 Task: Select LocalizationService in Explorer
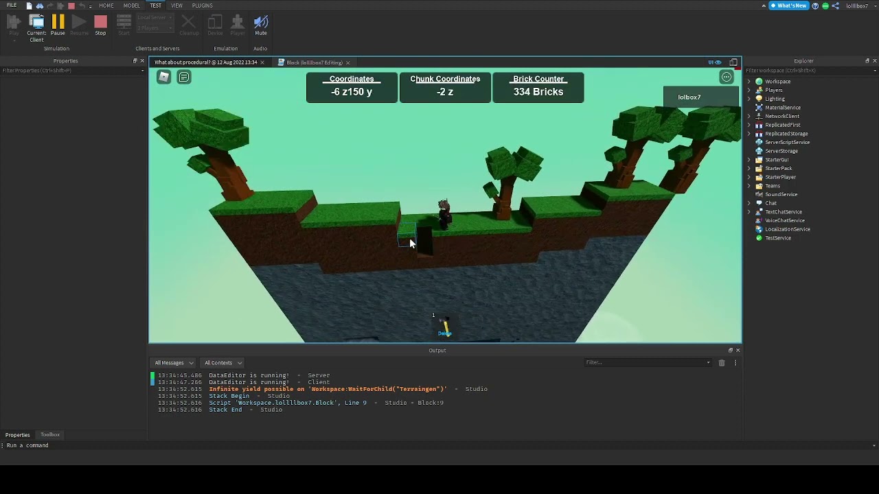pos(787,229)
